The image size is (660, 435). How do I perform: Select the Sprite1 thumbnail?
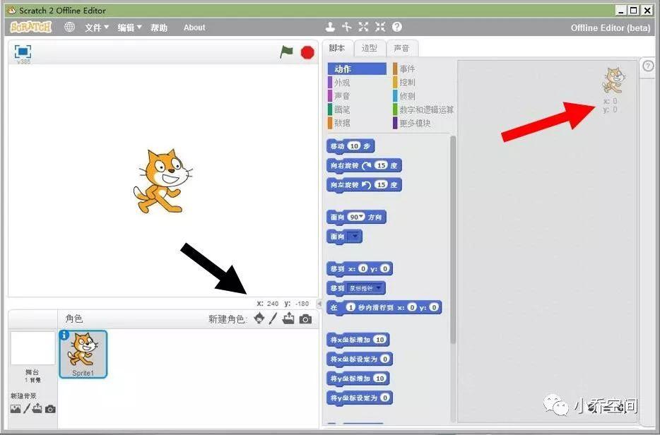coord(83,354)
